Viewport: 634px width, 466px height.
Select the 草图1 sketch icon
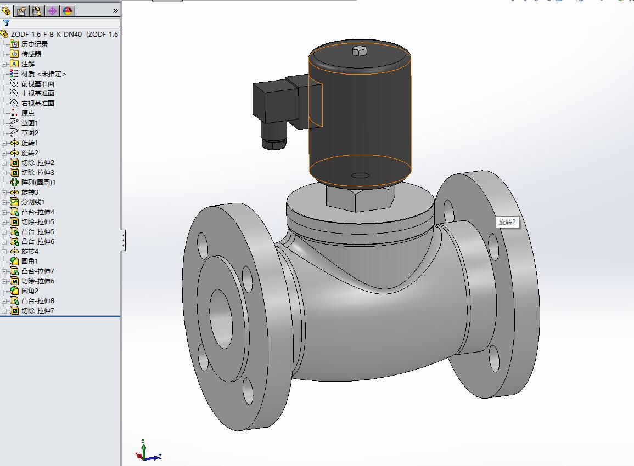tap(14, 123)
